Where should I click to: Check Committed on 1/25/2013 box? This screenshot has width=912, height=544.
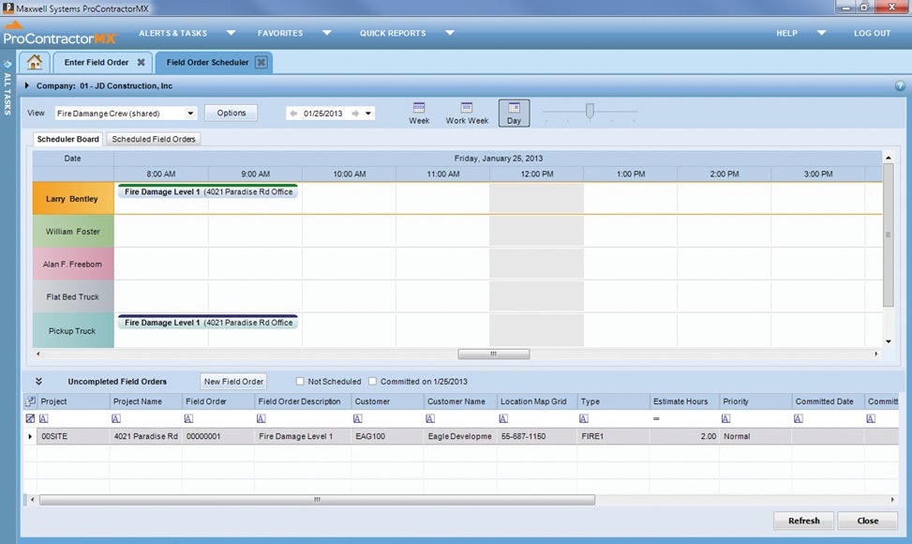(x=372, y=382)
